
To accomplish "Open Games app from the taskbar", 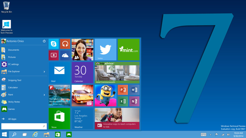I will (x=69, y=134).
